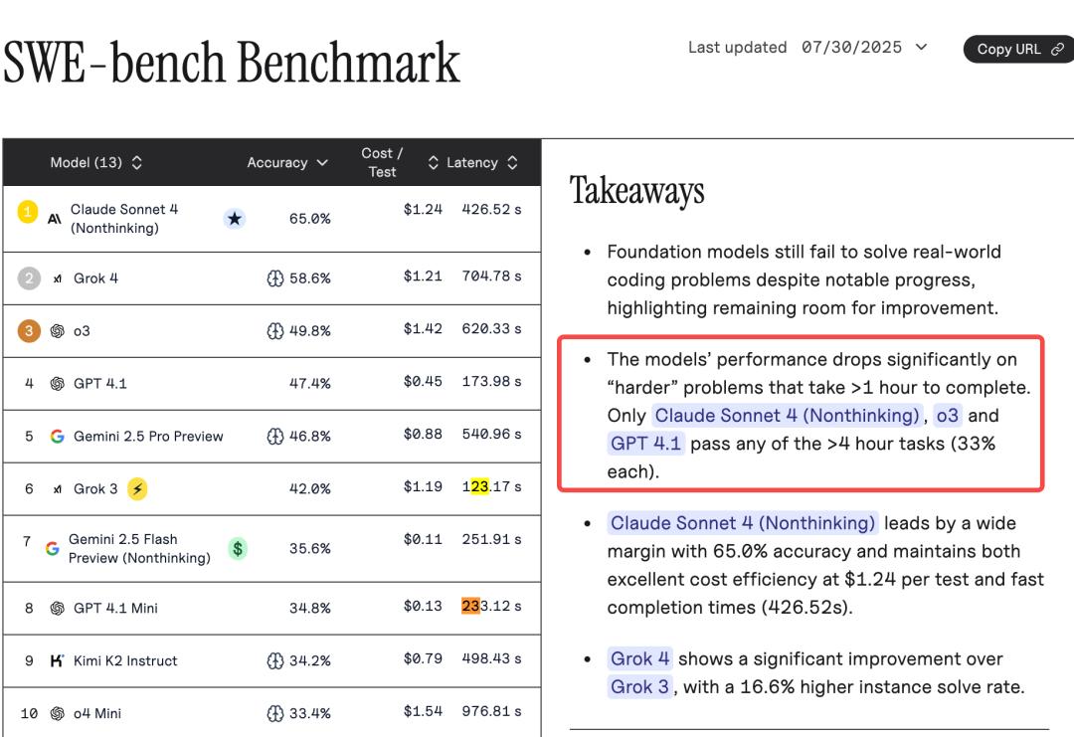Expand the Accuracy column sort chevron
Screen dimensions: 1074x737
pos(322,162)
